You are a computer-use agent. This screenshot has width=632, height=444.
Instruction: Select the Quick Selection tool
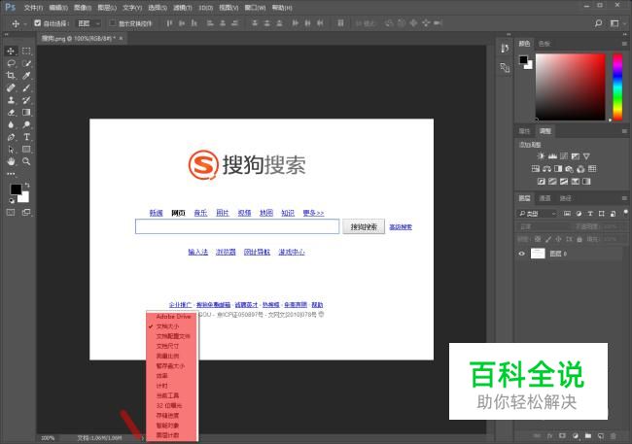point(26,63)
